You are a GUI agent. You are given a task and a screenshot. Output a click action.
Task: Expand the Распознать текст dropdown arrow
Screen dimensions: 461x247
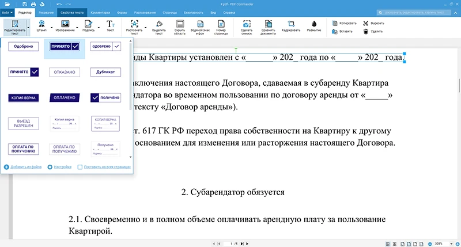[146, 28]
